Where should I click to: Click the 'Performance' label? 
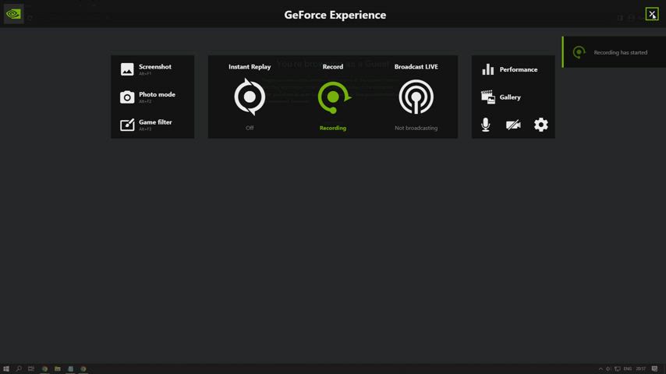pyautogui.click(x=518, y=69)
